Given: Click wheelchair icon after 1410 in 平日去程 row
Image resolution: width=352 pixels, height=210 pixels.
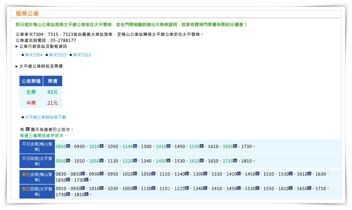Looking at the screenshot, I should [168, 146].
